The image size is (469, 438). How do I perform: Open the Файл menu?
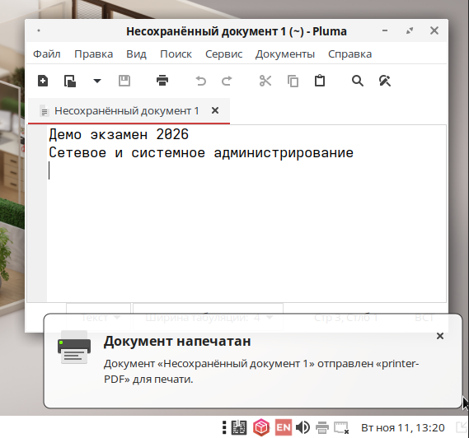click(x=47, y=54)
